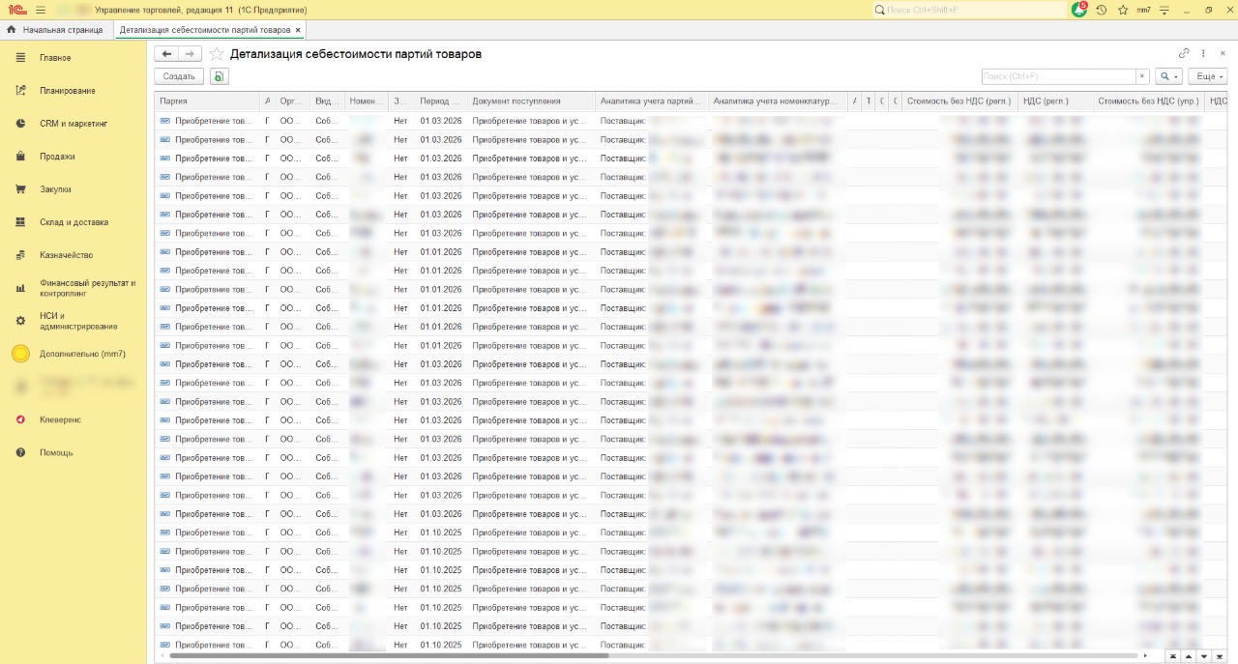Open the Продажи section
This screenshot has width=1238, height=664.
[x=57, y=157]
